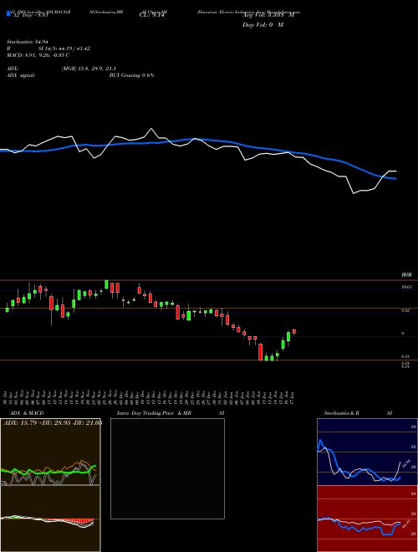Open the blue Stochastics chart panel
The height and width of the screenshot is (552, 418).
tap(367, 452)
